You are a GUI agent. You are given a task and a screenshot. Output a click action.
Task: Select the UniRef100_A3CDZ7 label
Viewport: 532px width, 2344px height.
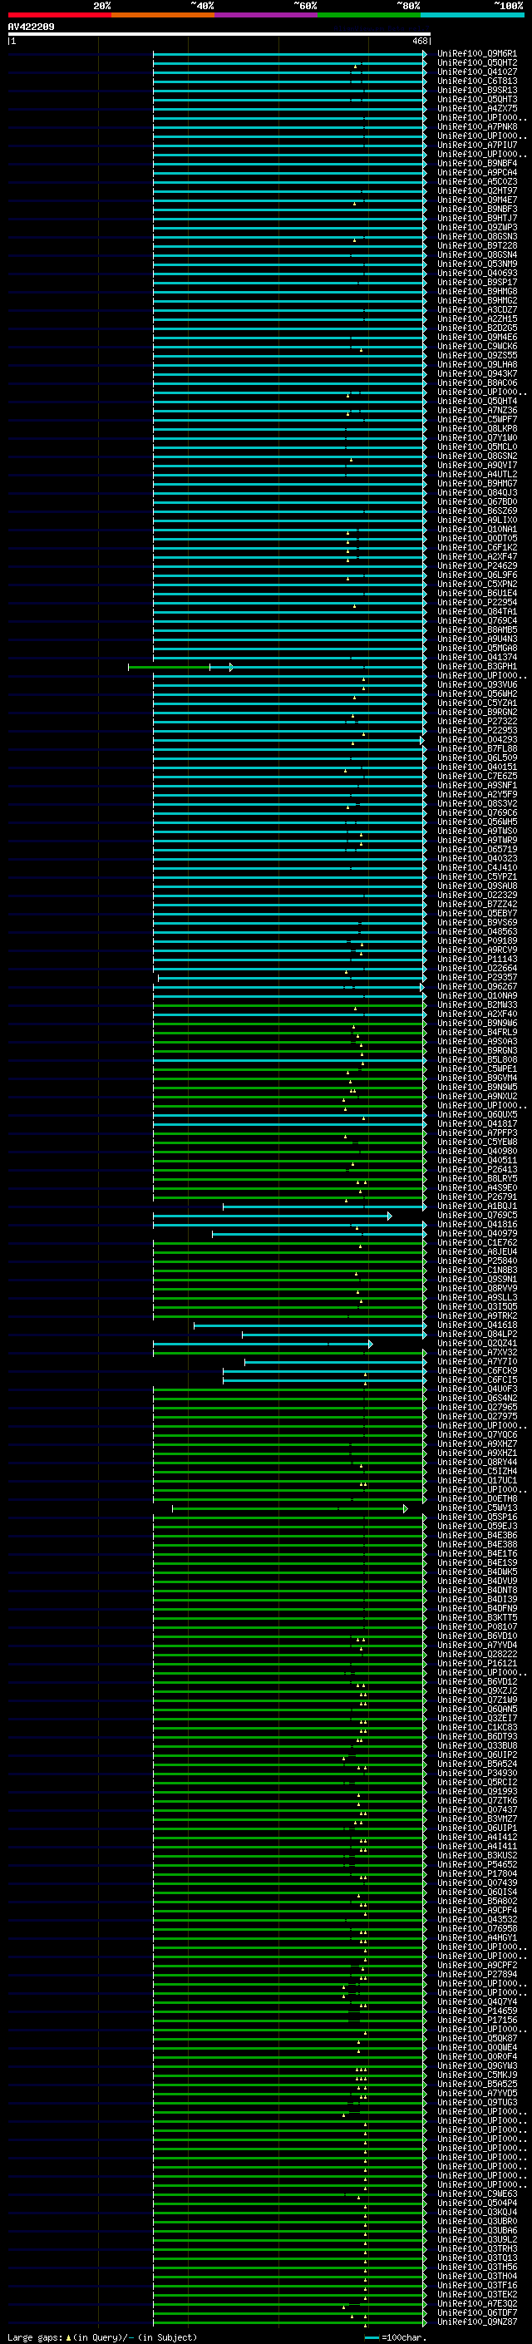[477, 309]
